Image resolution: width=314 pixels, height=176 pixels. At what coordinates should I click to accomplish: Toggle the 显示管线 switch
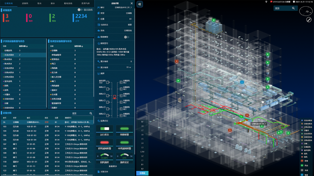click(x=80, y=10)
